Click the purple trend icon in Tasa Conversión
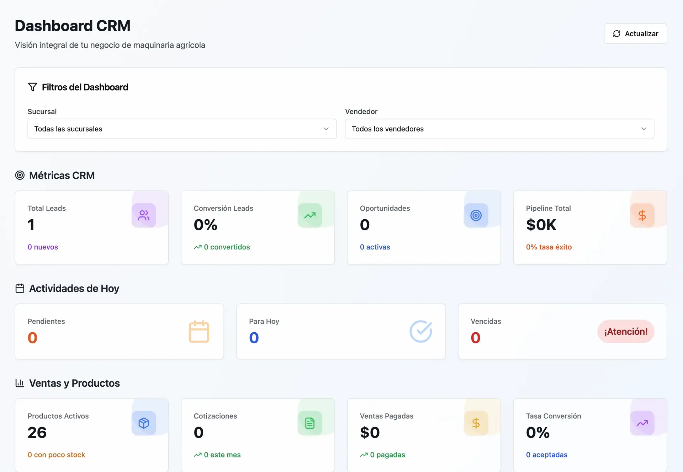The image size is (683, 472). 642,423
